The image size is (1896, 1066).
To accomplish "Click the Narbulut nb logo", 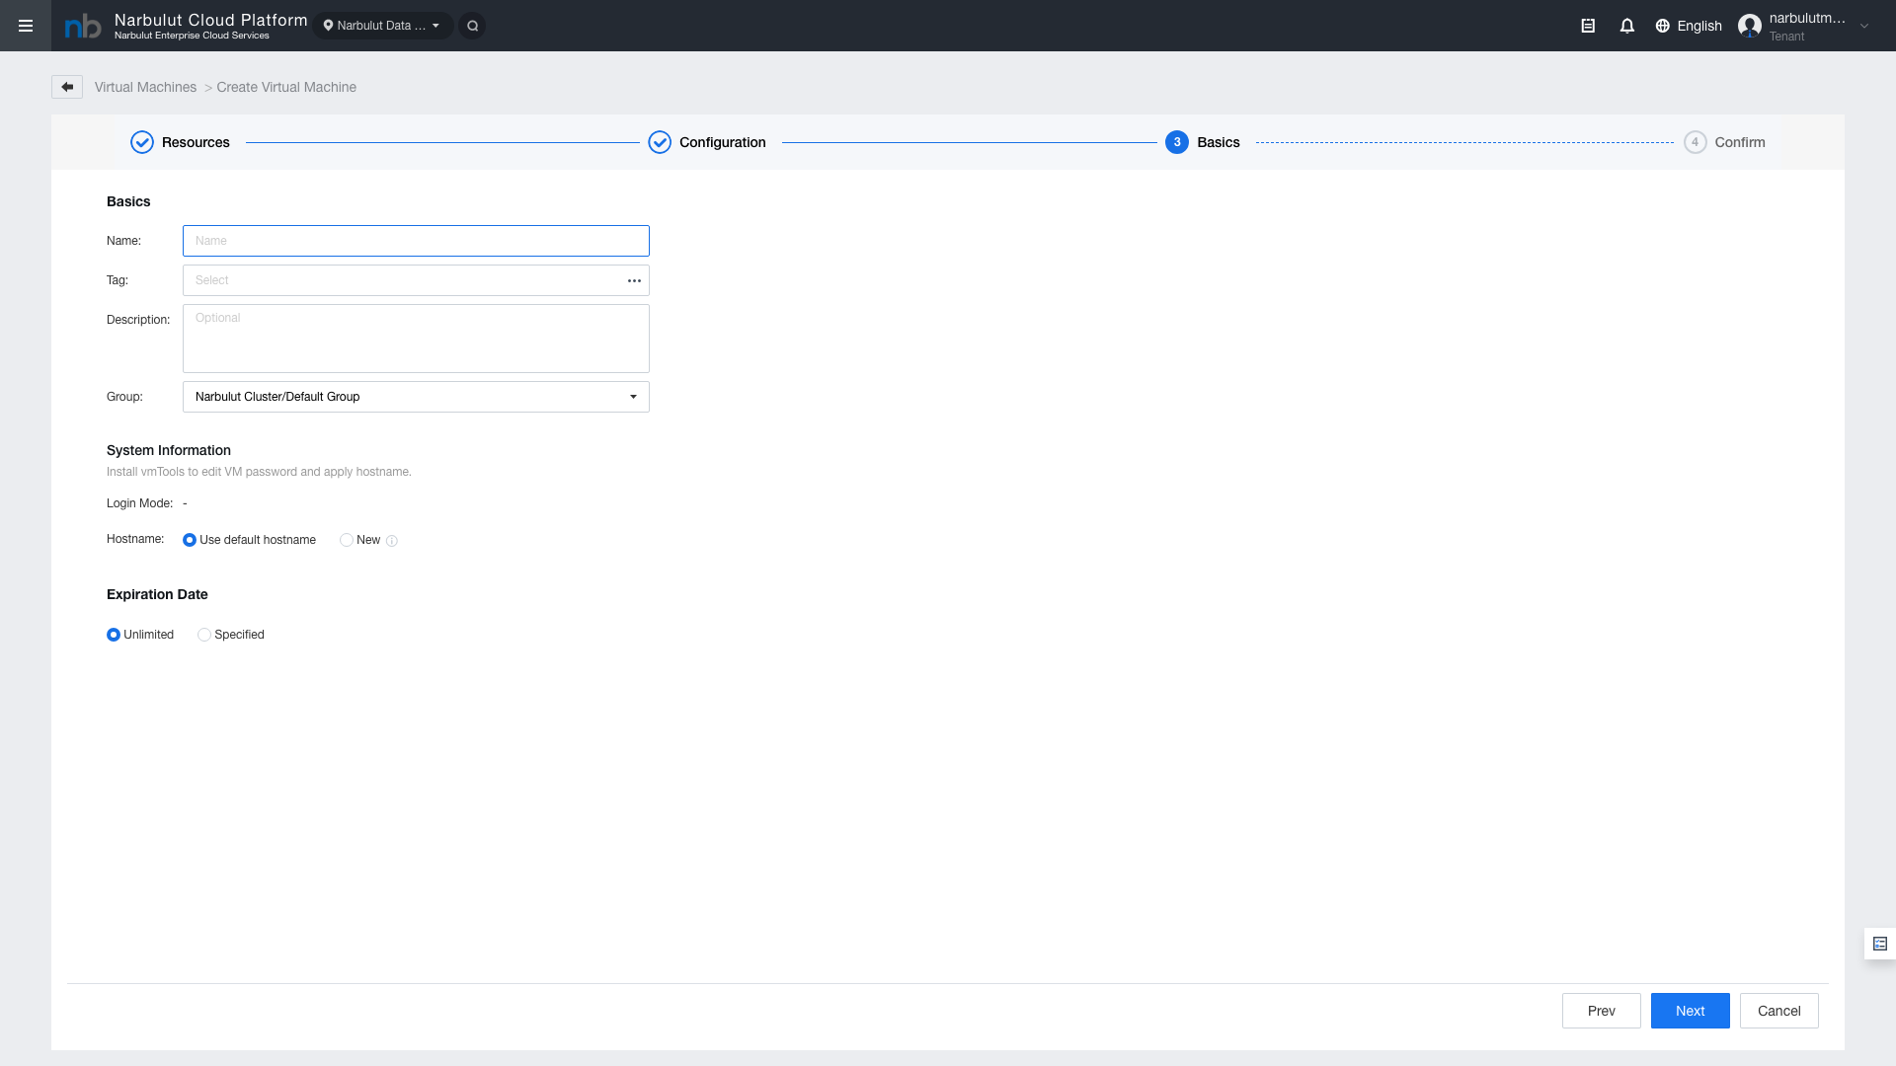I will [83, 26].
